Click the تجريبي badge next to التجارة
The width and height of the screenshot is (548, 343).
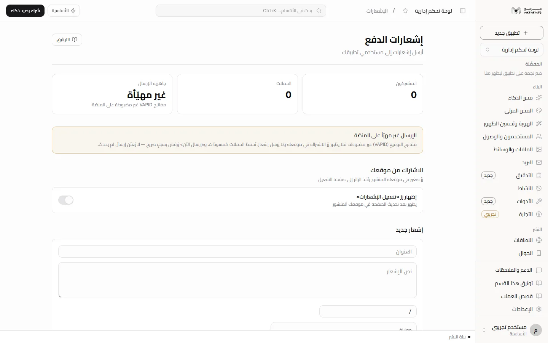click(x=490, y=215)
